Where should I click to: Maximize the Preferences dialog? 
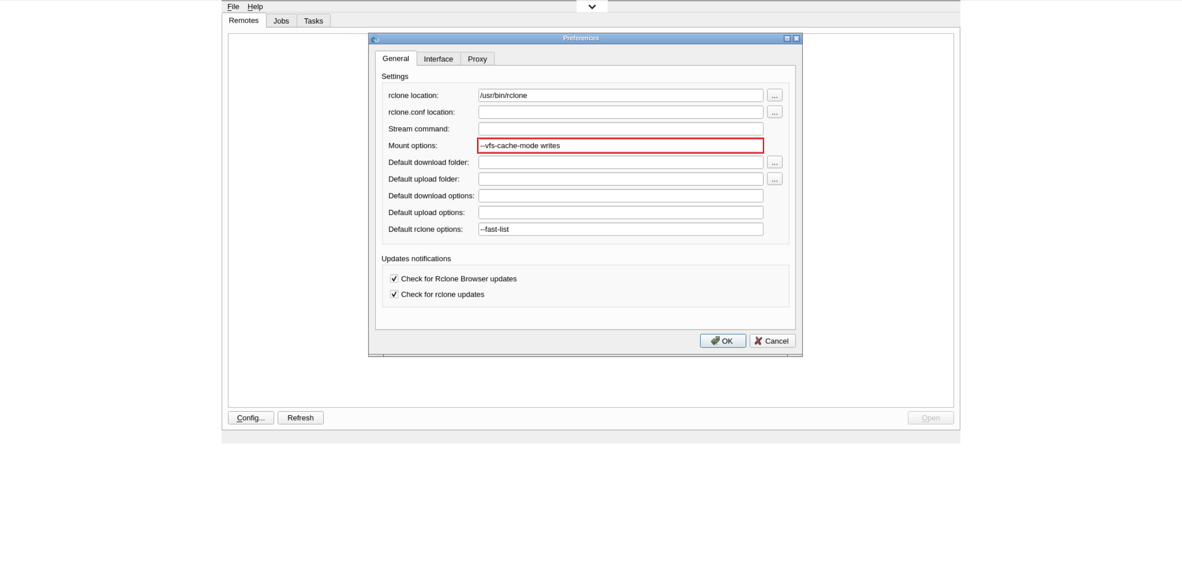pyautogui.click(x=787, y=38)
